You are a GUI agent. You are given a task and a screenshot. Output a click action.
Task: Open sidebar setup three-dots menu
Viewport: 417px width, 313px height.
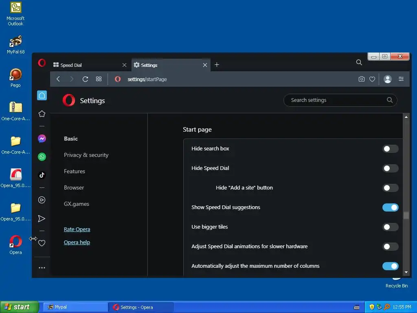pyautogui.click(x=42, y=268)
